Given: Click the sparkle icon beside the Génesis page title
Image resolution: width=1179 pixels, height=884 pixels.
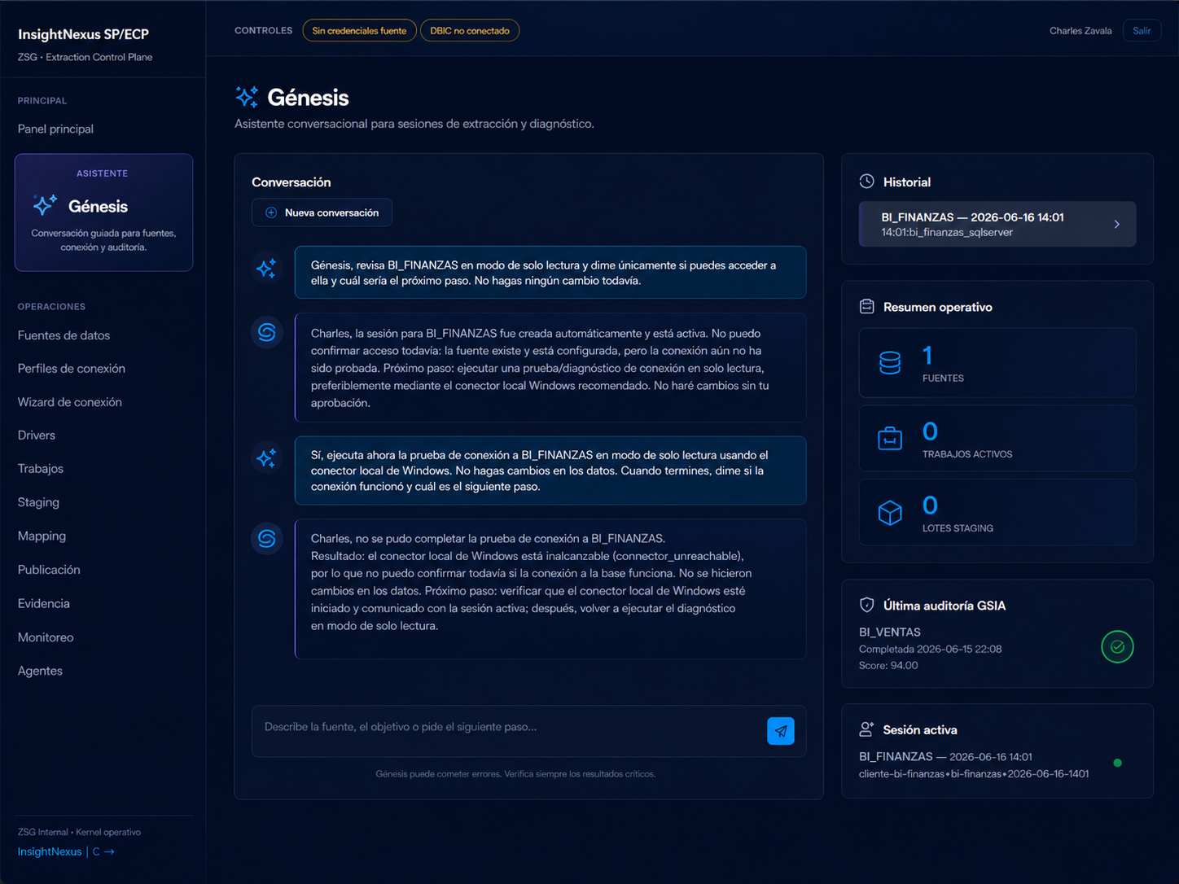Looking at the screenshot, I should point(247,97).
